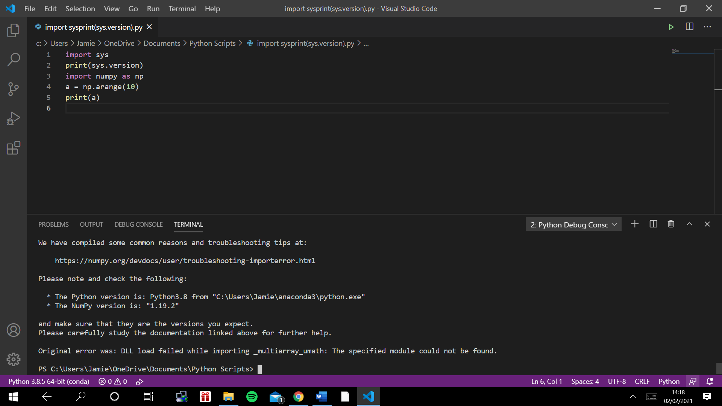Open the Edit menu
The width and height of the screenshot is (722, 406).
[x=50, y=9]
